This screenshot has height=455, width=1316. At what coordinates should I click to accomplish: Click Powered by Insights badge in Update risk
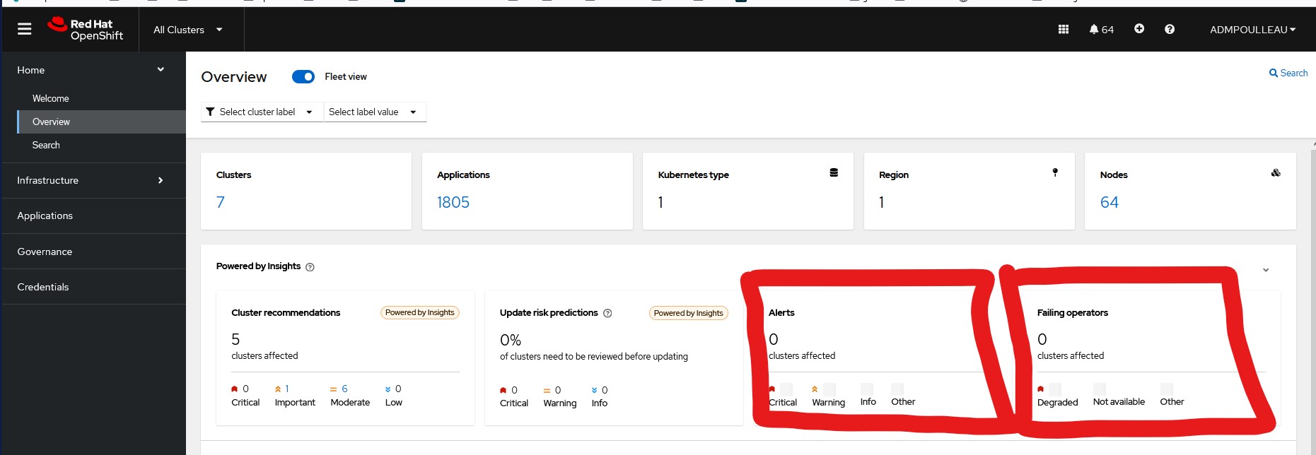[689, 313]
